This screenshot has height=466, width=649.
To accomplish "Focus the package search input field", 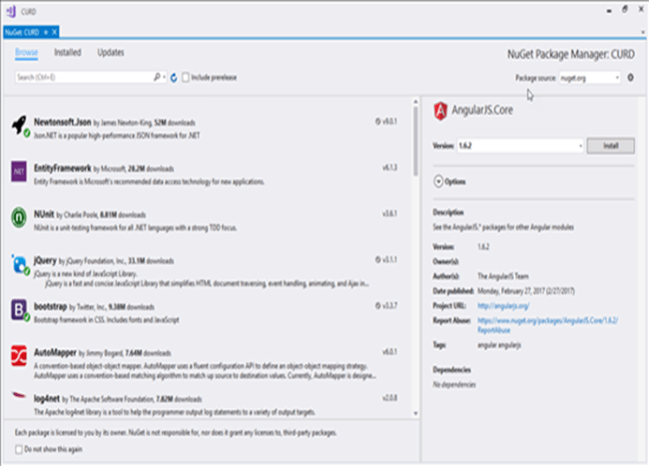I will click(x=85, y=77).
